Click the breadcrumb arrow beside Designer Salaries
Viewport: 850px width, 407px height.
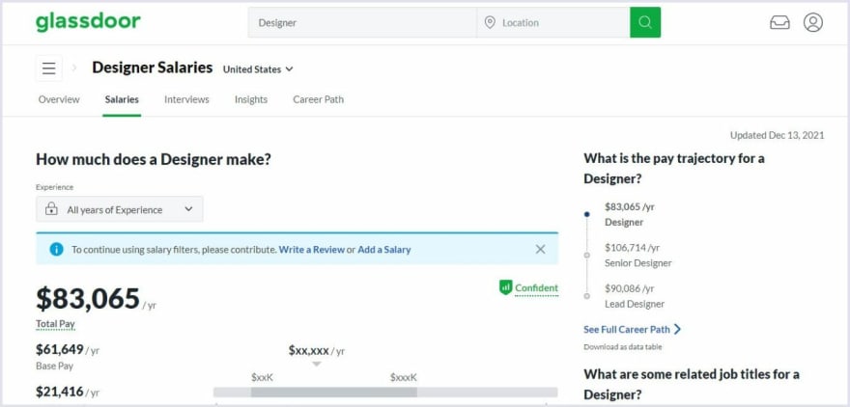point(74,68)
